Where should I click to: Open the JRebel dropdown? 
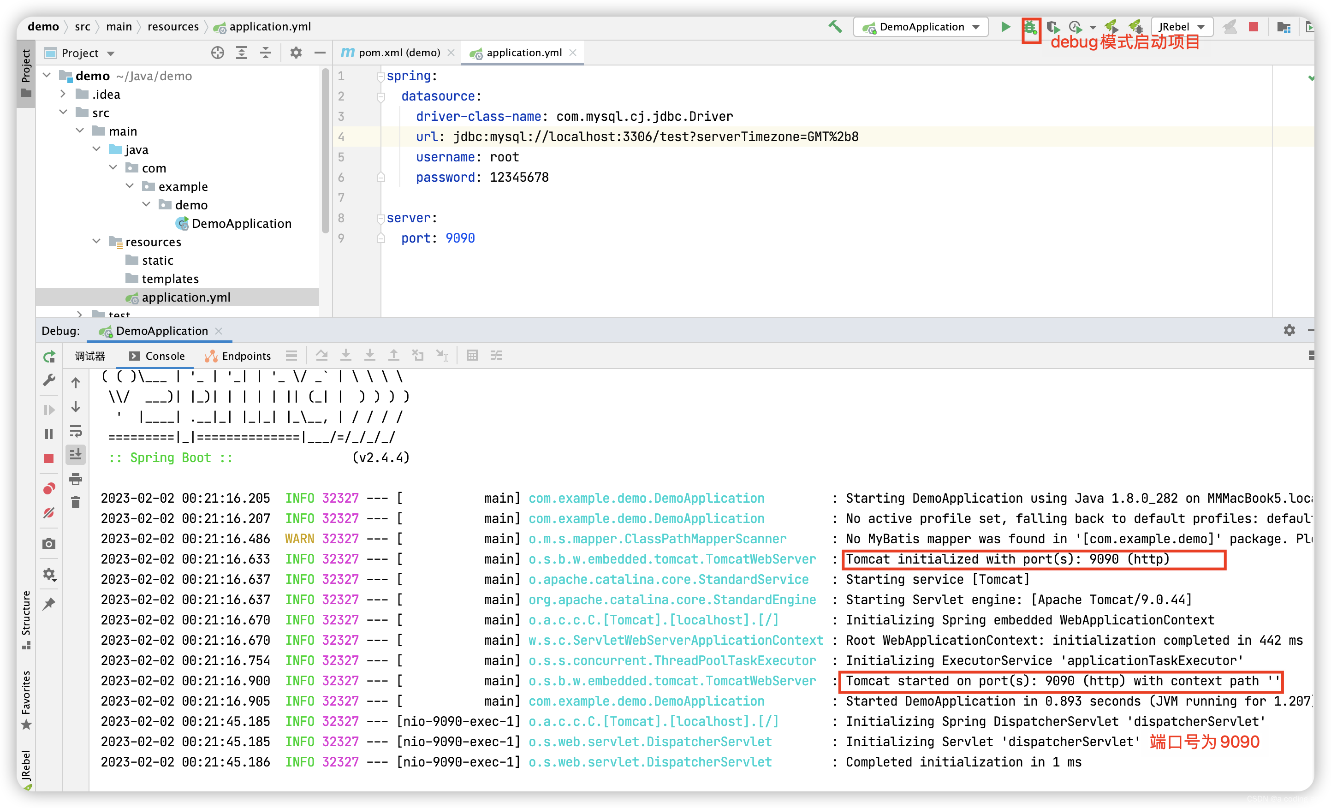click(x=1182, y=27)
